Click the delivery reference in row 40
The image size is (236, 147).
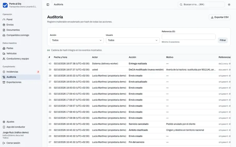point(225,64)
